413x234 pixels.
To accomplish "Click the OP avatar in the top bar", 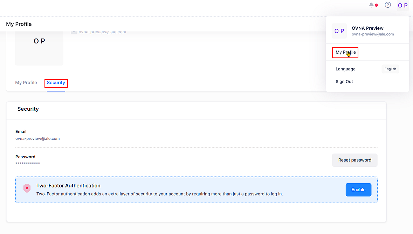I will point(402,6).
